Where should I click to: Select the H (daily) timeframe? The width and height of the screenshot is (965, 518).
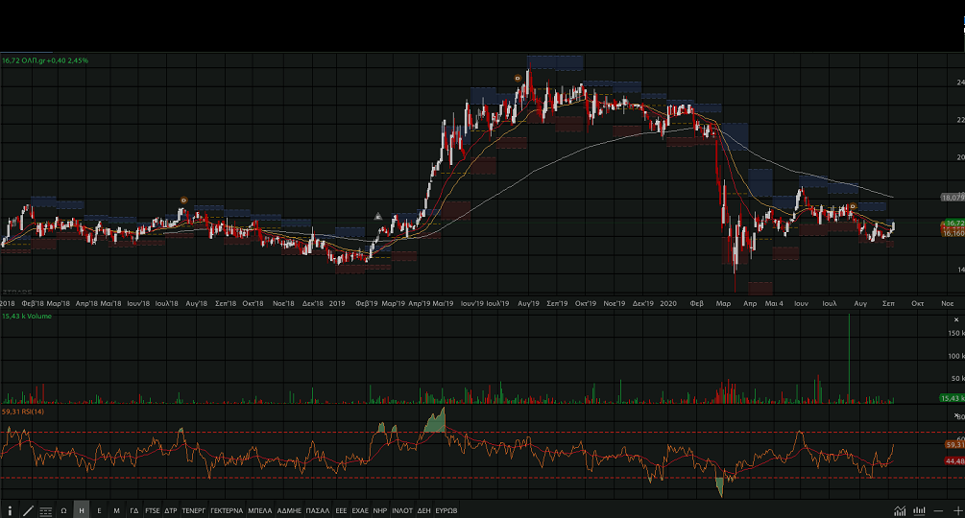click(x=82, y=510)
